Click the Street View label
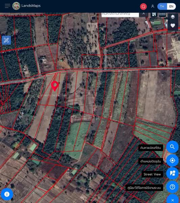This screenshot has height=203, width=180. click(152, 174)
